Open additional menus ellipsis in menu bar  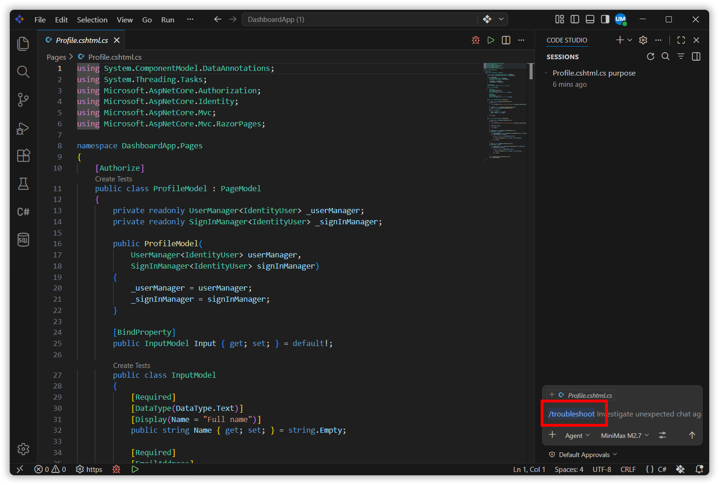click(190, 19)
